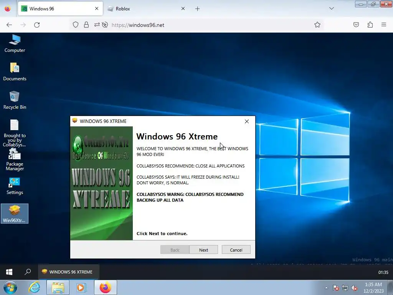Open Windows Explorer from the taskbar

click(58, 287)
